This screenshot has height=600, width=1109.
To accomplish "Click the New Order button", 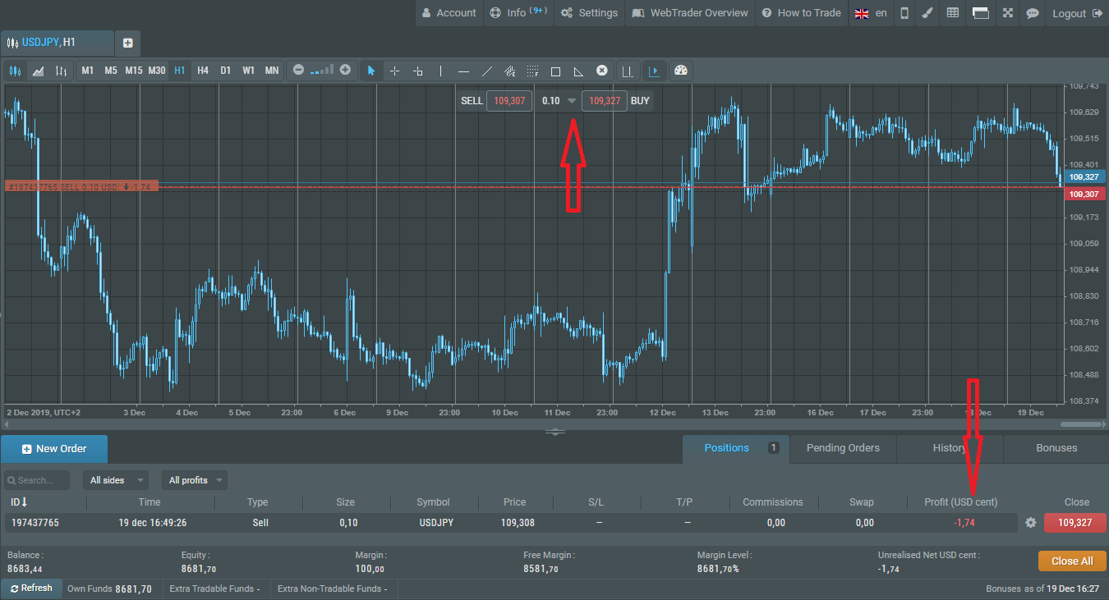I will pos(54,449).
